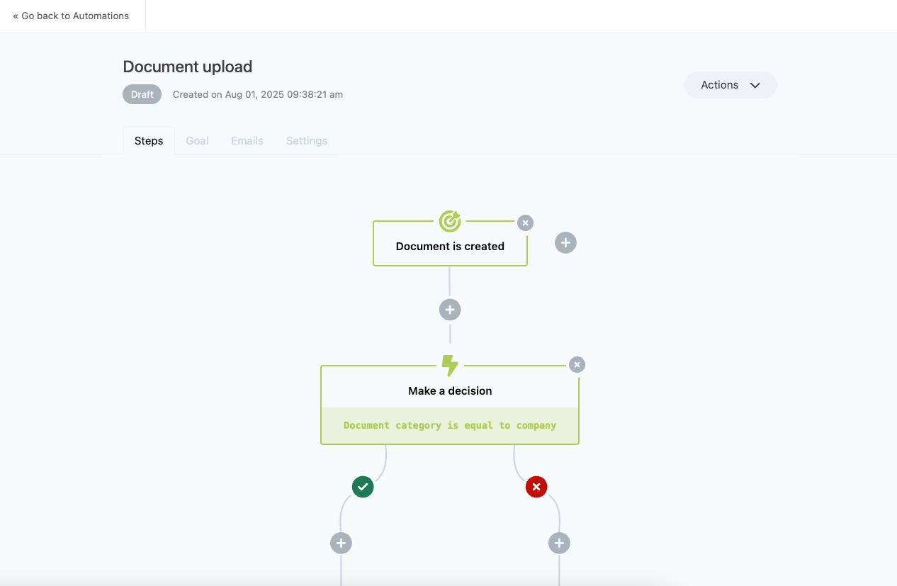Add a step under the no branch
The height and width of the screenshot is (586, 897).
(559, 543)
